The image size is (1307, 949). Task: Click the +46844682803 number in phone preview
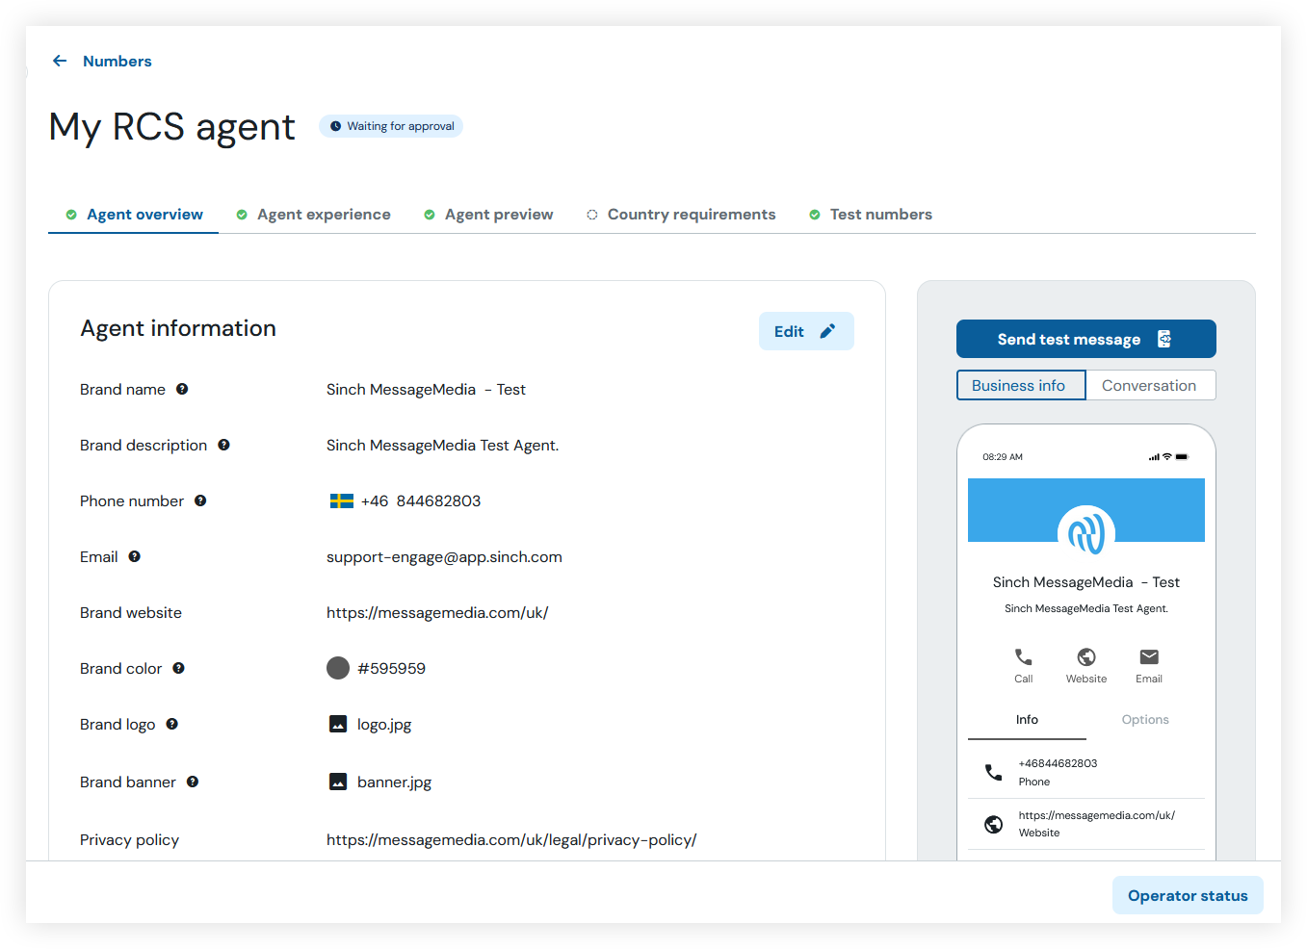[x=1058, y=763]
